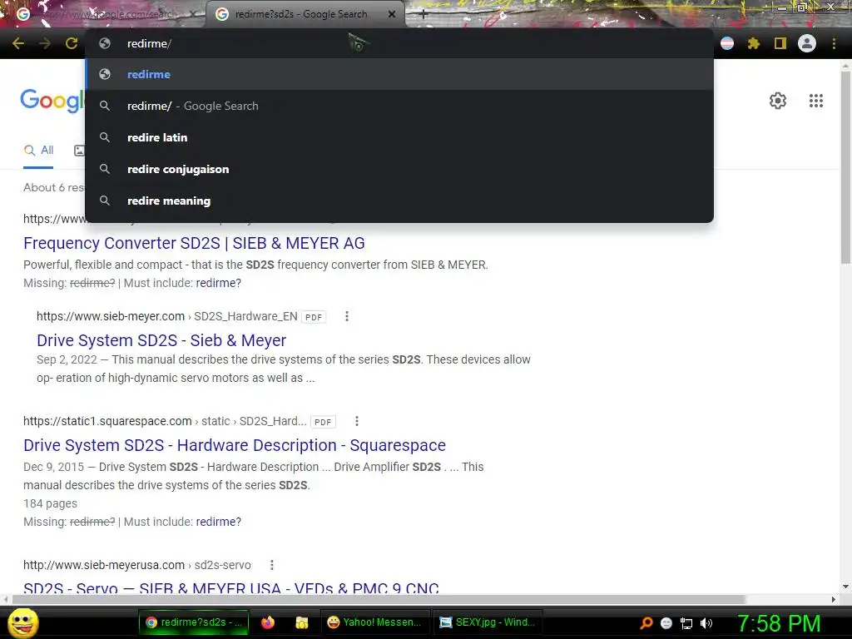Click the search magnifier tray icon

pyautogui.click(x=646, y=623)
